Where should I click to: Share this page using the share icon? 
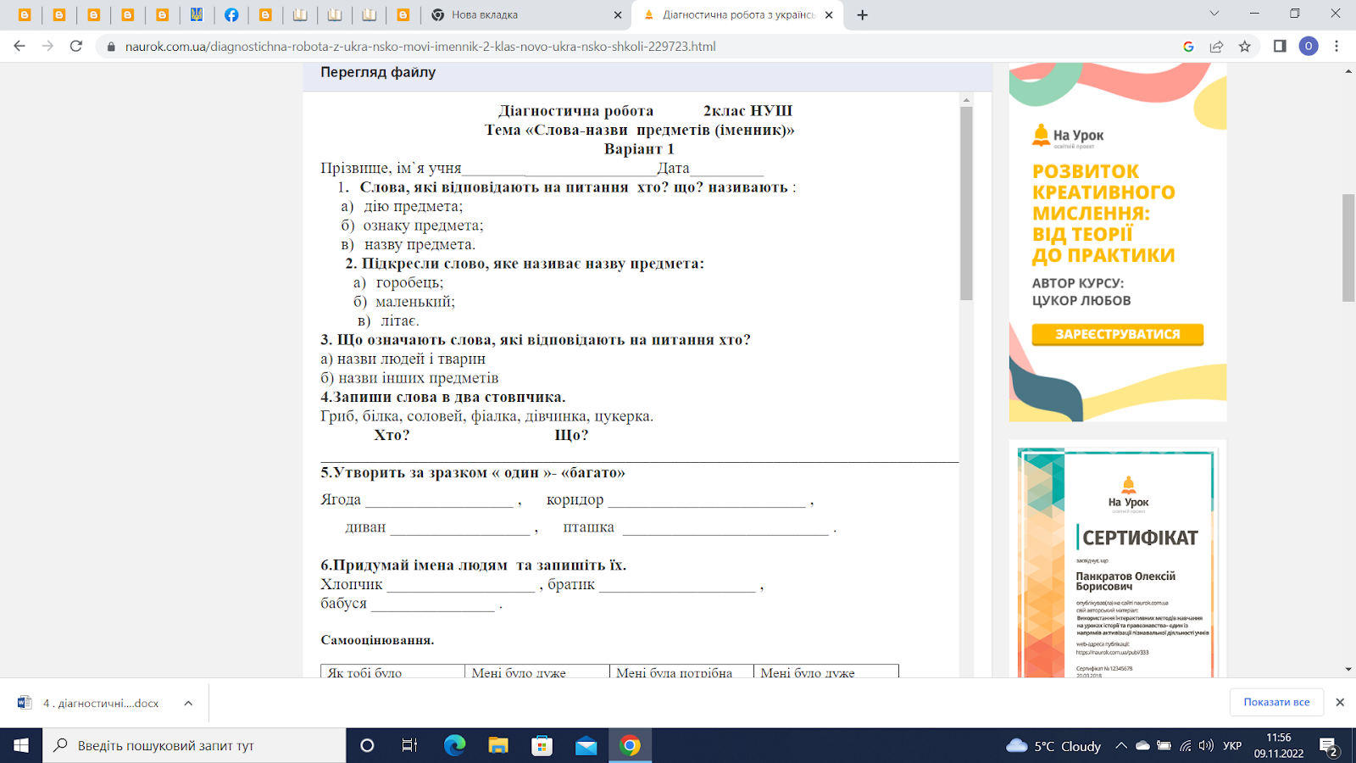1216,47
